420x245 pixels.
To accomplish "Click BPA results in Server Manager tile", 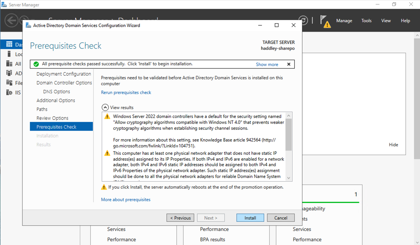I will click(x=213, y=239).
